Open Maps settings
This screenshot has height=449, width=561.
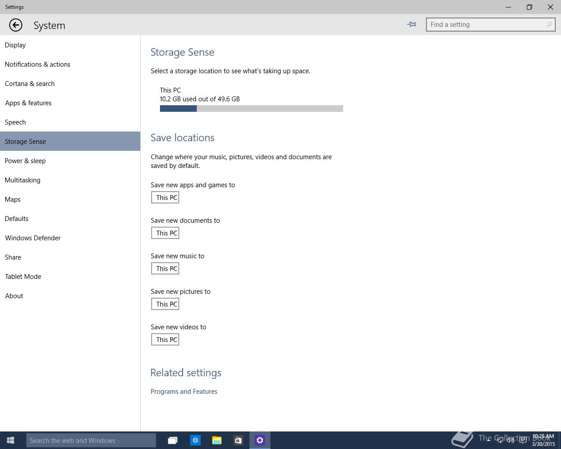point(70,200)
